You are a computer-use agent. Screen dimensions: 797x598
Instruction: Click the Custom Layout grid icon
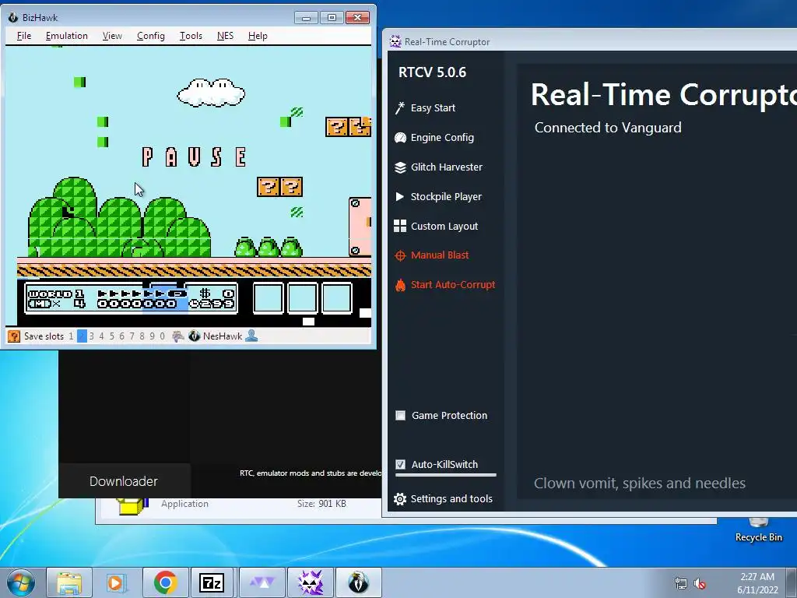click(x=400, y=227)
